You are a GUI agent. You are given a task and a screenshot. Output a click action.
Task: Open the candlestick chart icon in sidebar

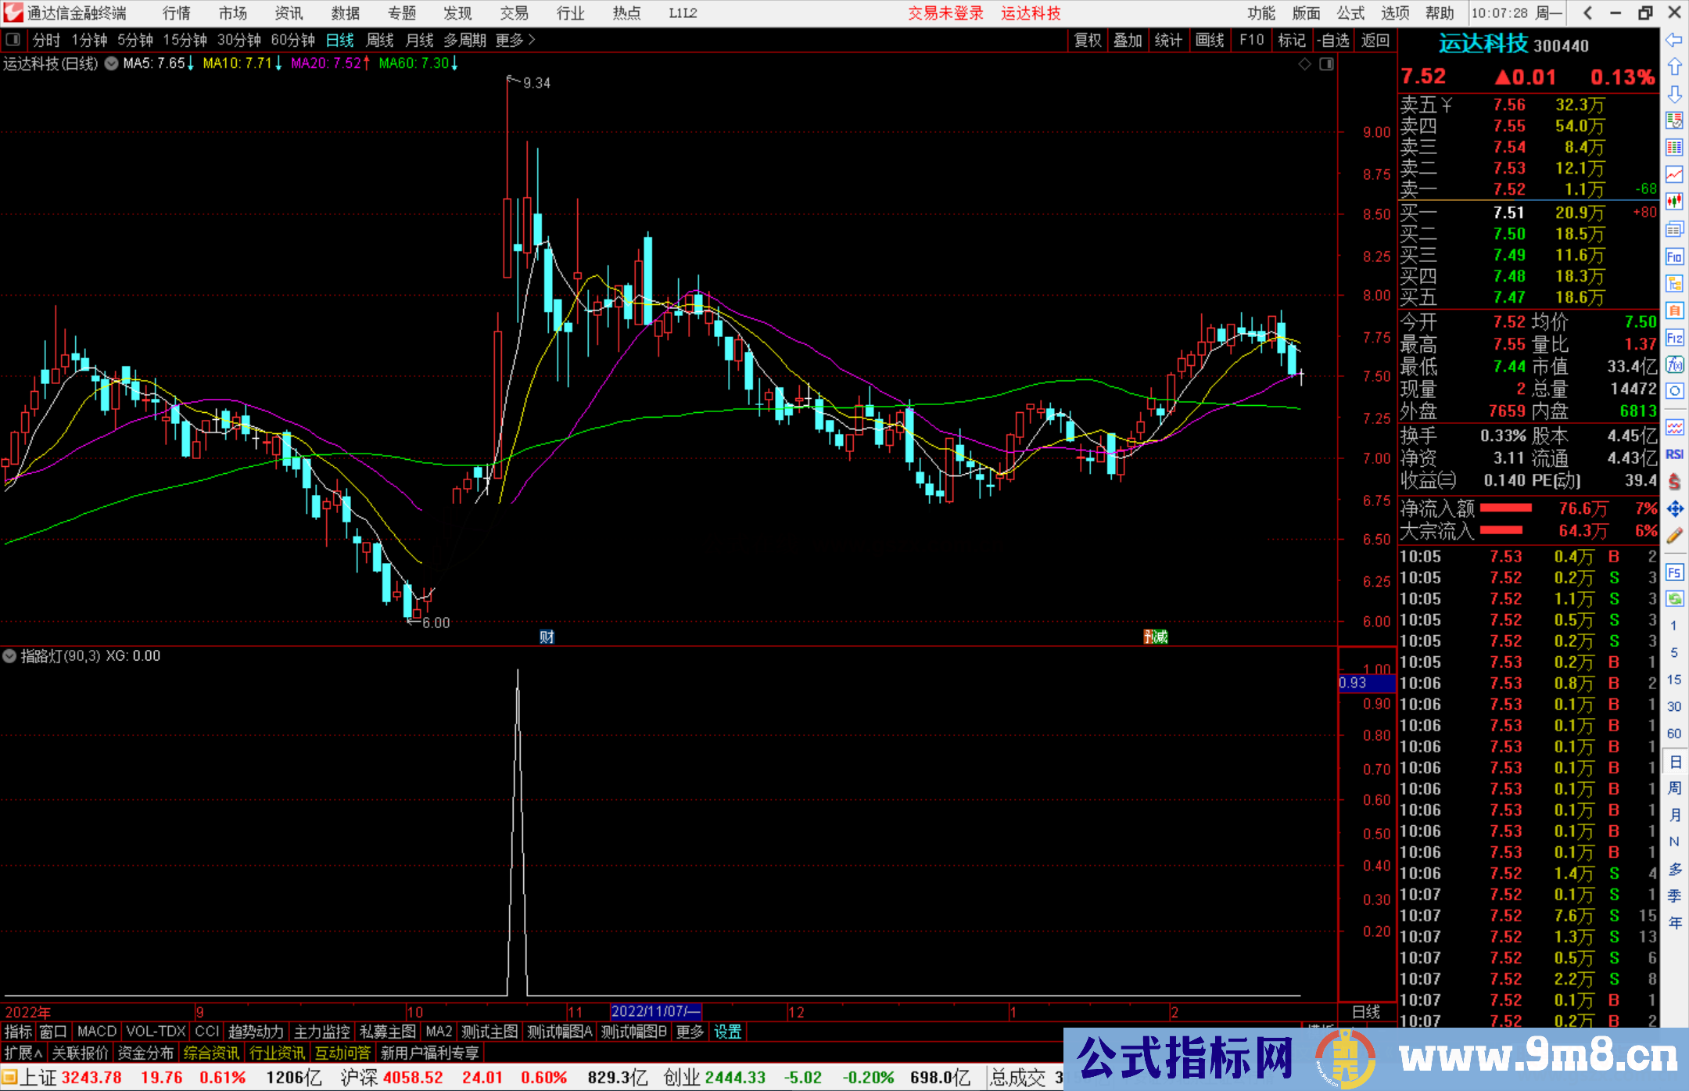click(x=1674, y=201)
